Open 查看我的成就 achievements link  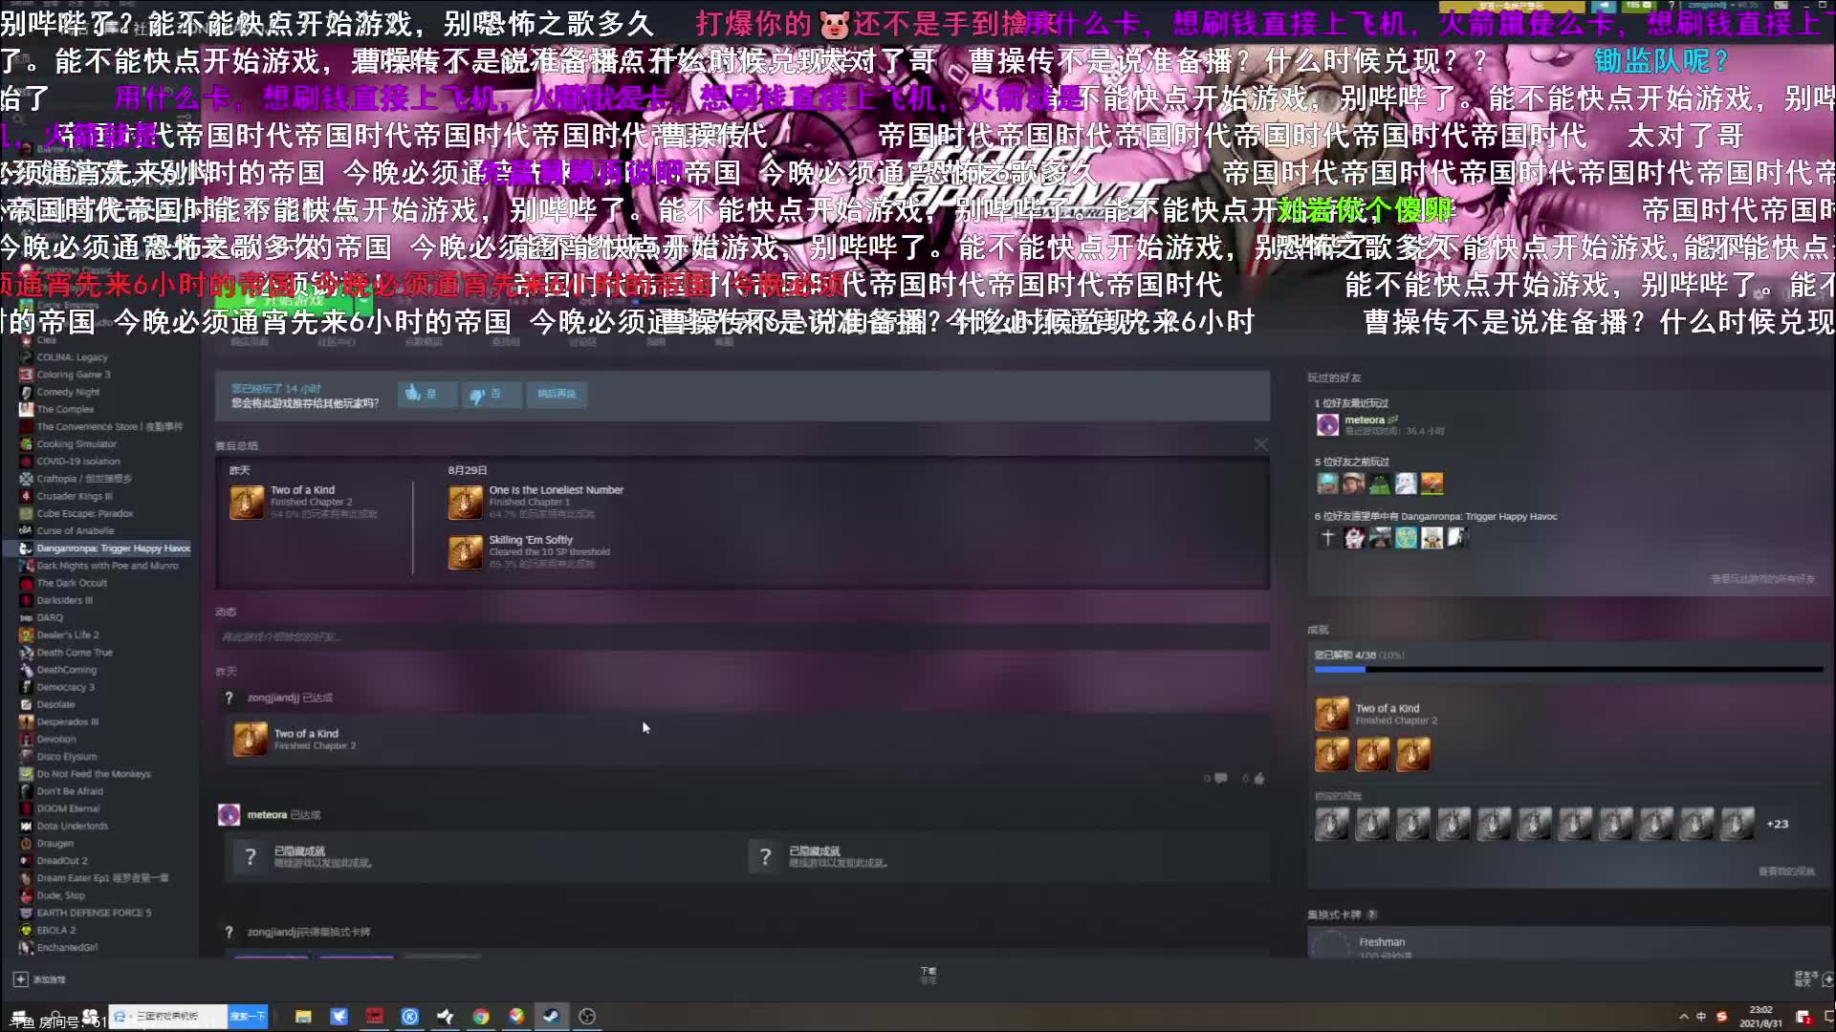(1786, 871)
